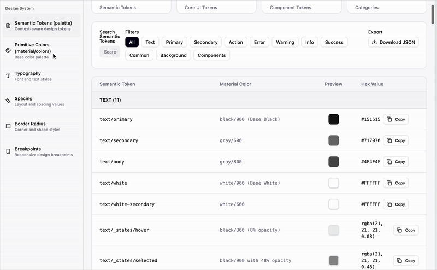This screenshot has width=437, height=270.
Task: Click the gray/600 text/secondary preview swatch
Action: coord(333,140)
